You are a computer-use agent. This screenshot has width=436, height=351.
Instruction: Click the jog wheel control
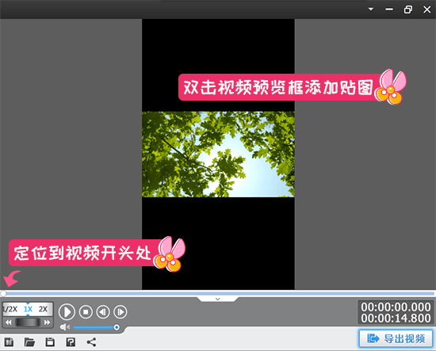[28, 322]
